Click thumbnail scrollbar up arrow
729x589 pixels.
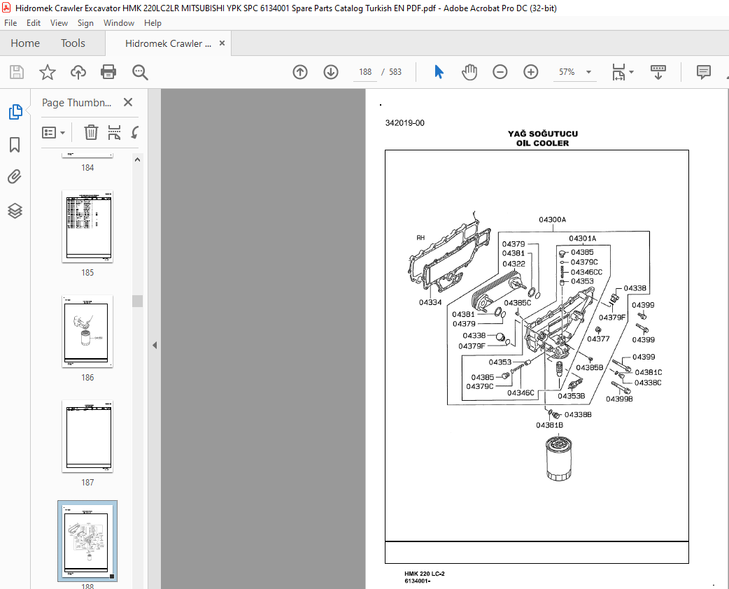point(137,160)
